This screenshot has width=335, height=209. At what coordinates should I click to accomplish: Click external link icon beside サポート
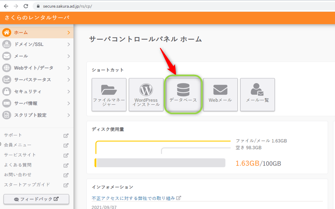tap(66, 135)
